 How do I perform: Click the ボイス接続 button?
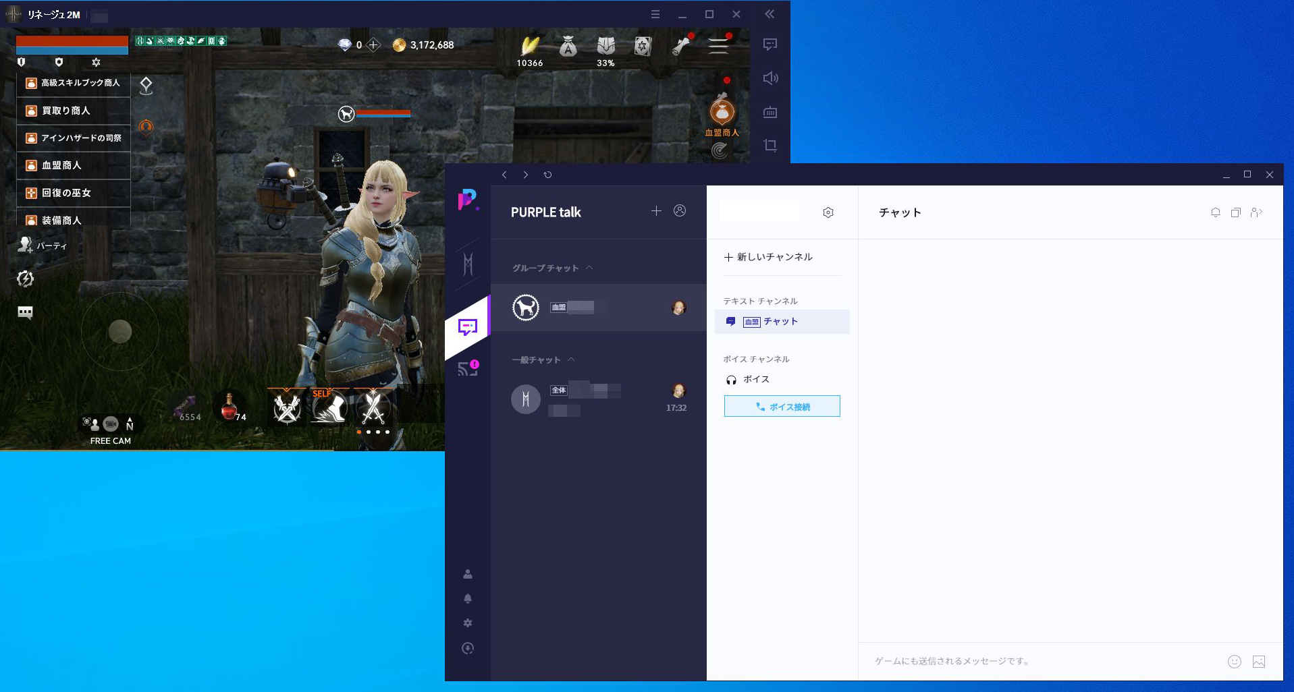(782, 406)
